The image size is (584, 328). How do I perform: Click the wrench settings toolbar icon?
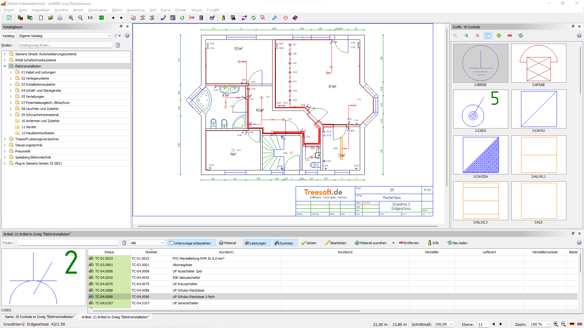(274, 18)
